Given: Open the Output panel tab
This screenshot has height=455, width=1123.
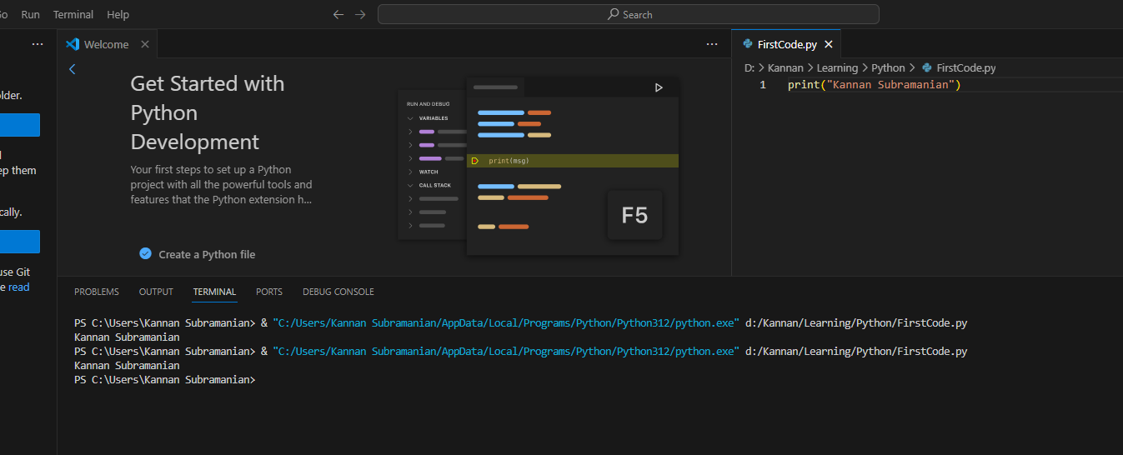Looking at the screenshot, I should 156,292.
